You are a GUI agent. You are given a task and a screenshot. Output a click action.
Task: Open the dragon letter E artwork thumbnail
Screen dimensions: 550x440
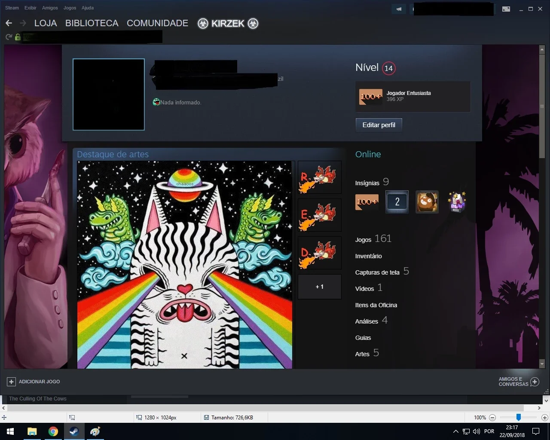click(319, 215)
